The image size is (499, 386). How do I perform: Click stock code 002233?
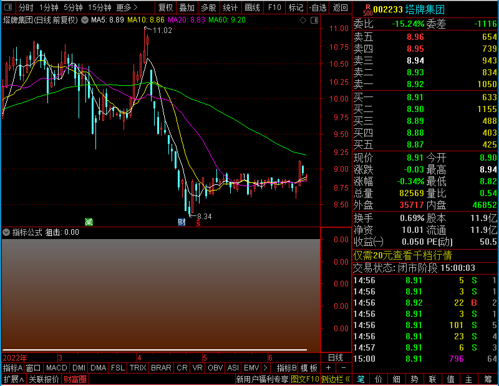click(x=388, y=9)
